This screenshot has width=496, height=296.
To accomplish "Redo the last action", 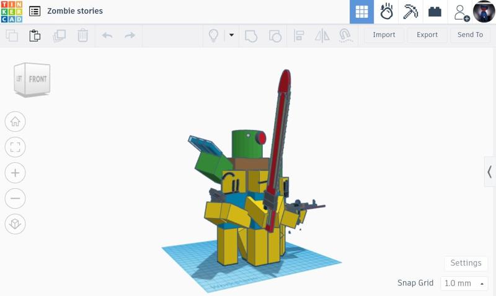I will coord(130,35).
